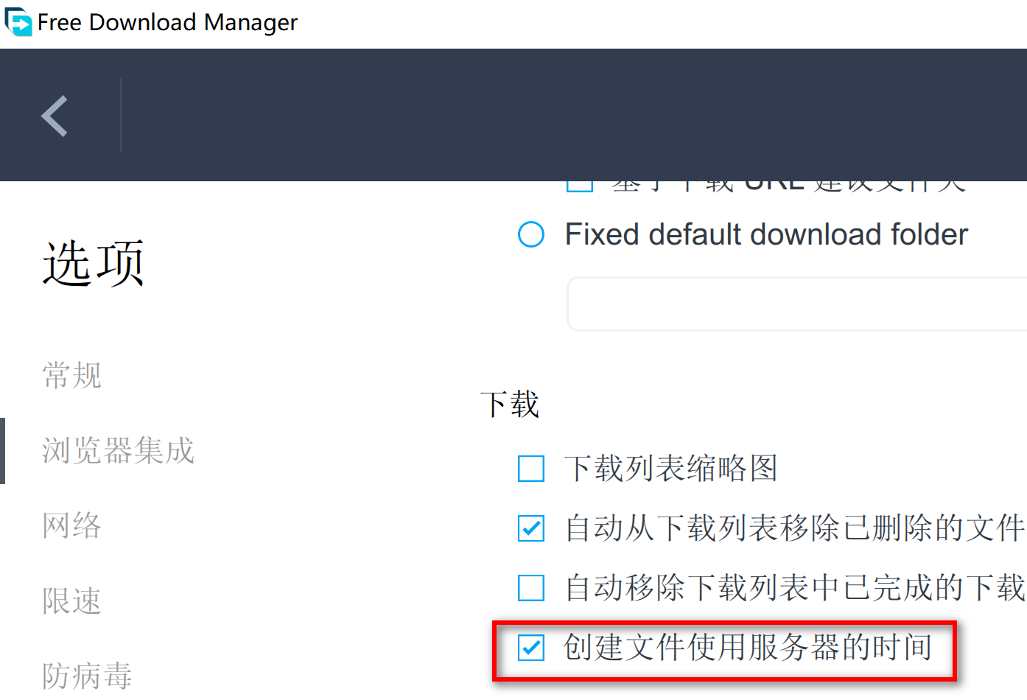The height and width of the screenshot is (700, 1027).
Task: Click the 选项 page heading
Action: [94, 263]
